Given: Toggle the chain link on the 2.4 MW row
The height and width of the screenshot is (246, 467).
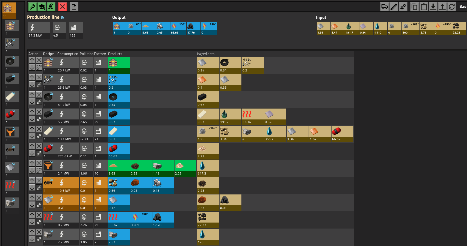Looking at the screenshot, I should point(39,170).
